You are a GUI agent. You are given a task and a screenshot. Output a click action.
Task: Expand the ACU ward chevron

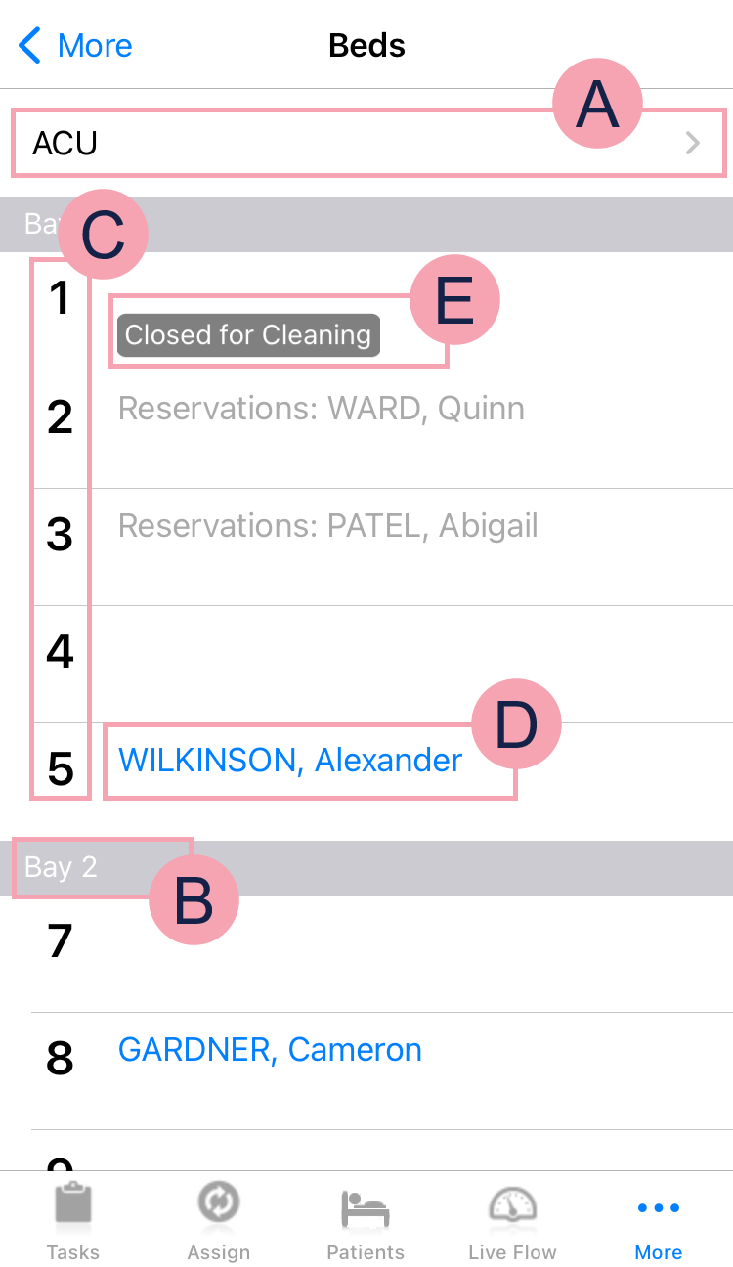[693, 144]
